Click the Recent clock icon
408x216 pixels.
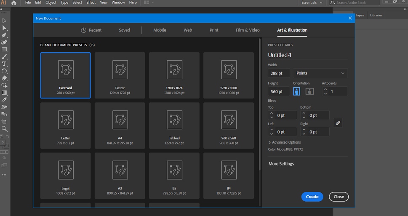(x=83, y=30)
